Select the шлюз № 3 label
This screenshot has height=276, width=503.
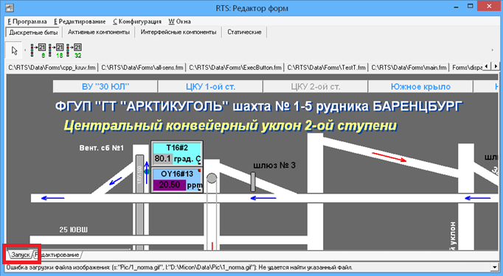274,165
